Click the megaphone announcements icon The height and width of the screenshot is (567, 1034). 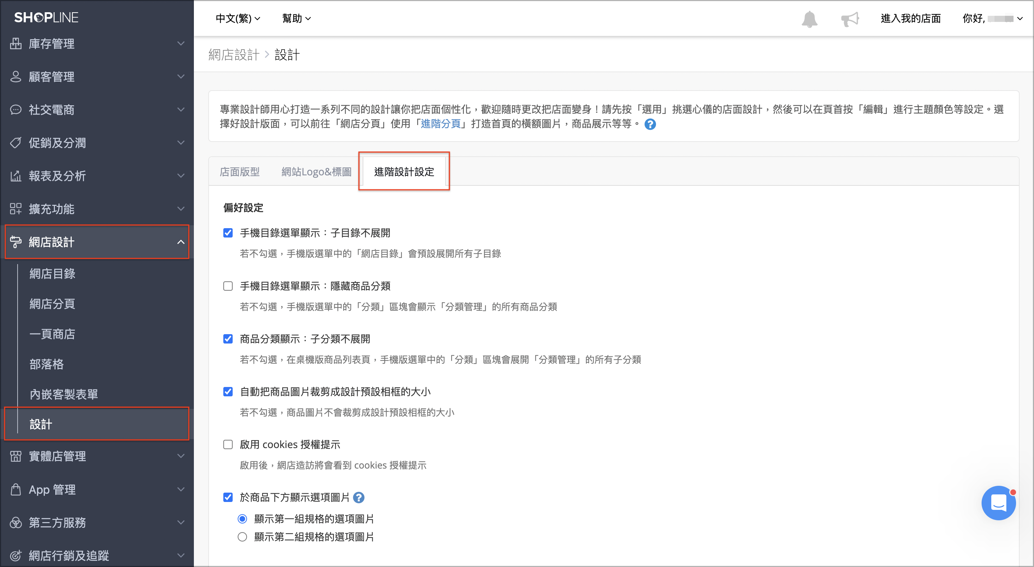tap(850, 19)
